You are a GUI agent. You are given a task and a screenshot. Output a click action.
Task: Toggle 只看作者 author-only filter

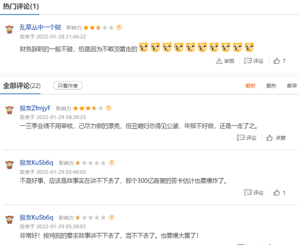click(68, 86)
